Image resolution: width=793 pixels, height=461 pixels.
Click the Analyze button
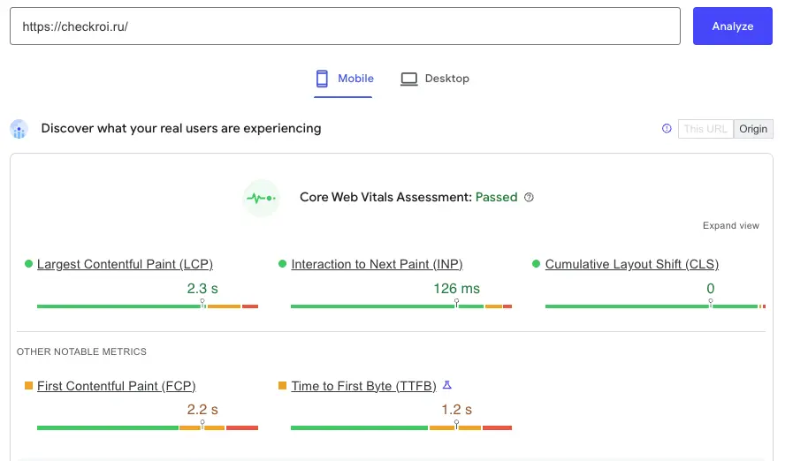732,26
